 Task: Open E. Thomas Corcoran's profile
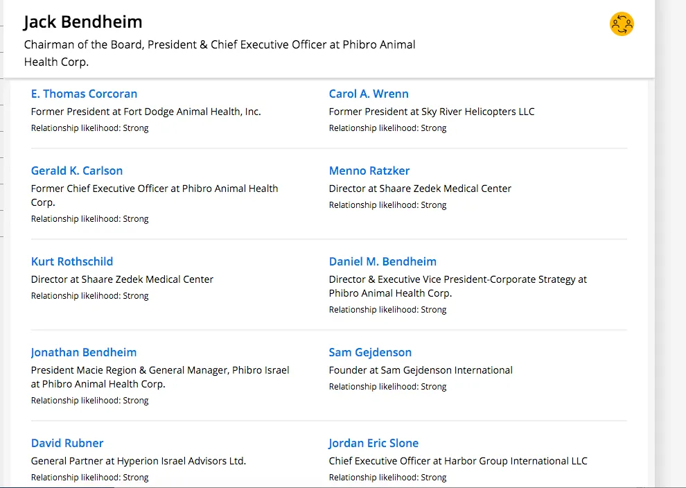tap(84, 94)
